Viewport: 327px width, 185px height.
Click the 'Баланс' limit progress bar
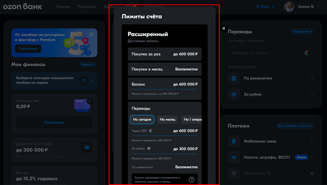(x=165, y=89)
